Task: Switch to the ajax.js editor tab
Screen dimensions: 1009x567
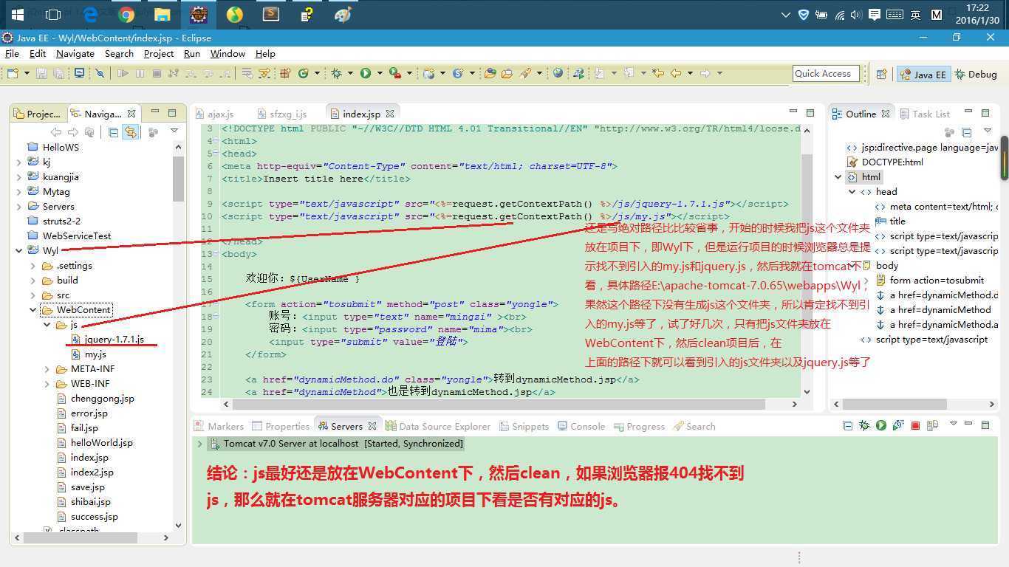Action: click(x=214, y=114)
